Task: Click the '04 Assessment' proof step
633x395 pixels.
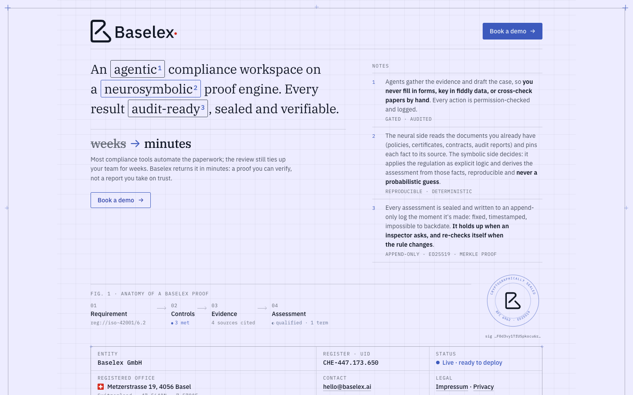Action: click(300, 314)
